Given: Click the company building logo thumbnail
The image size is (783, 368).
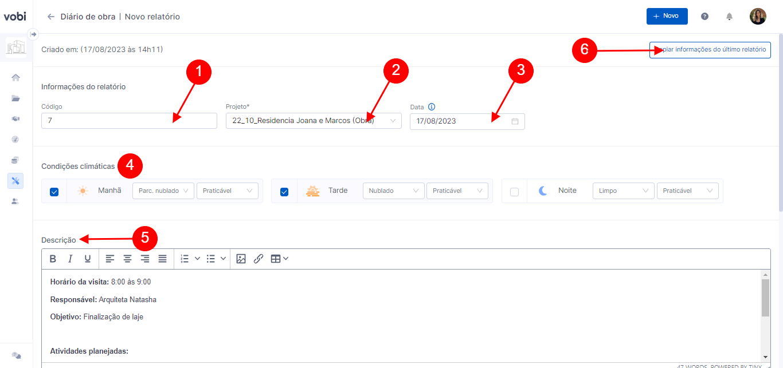Looking at the screenshot, I should [16, 47].
